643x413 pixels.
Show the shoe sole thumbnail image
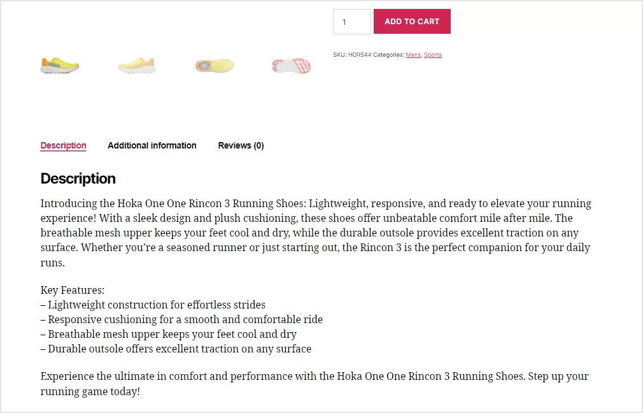(291, 65)
